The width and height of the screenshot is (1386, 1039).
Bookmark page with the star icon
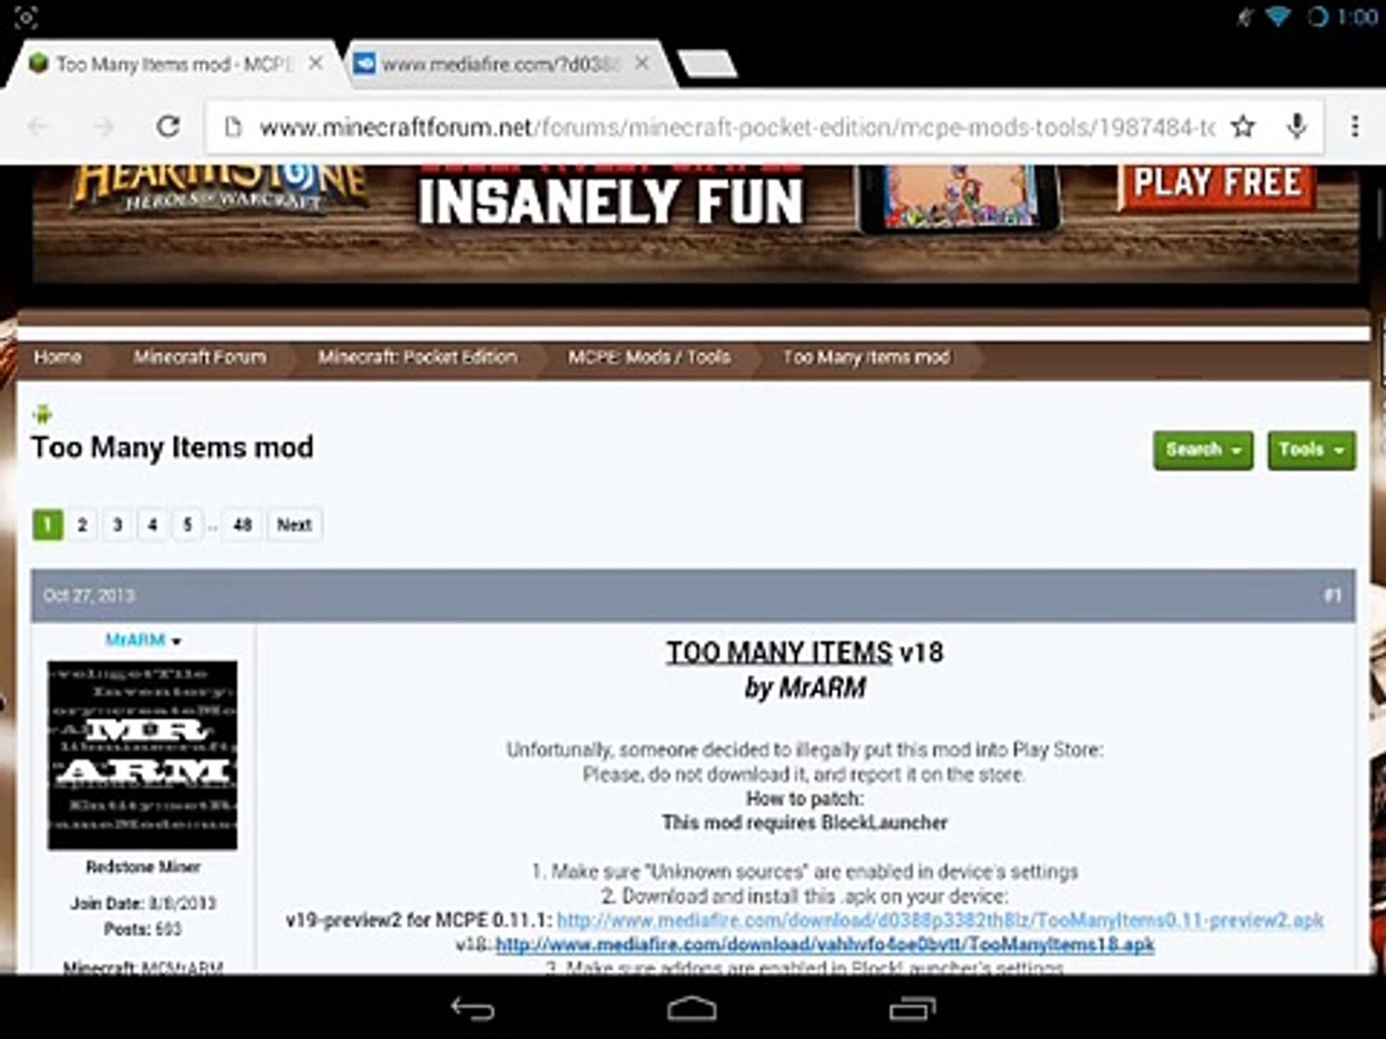(x=1244, y=126)
